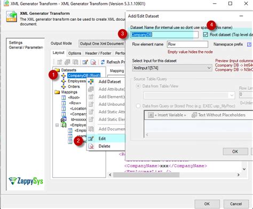Choose Edit from the context menu
Viewport: 253px width, 209px height.
coord(102,138)
